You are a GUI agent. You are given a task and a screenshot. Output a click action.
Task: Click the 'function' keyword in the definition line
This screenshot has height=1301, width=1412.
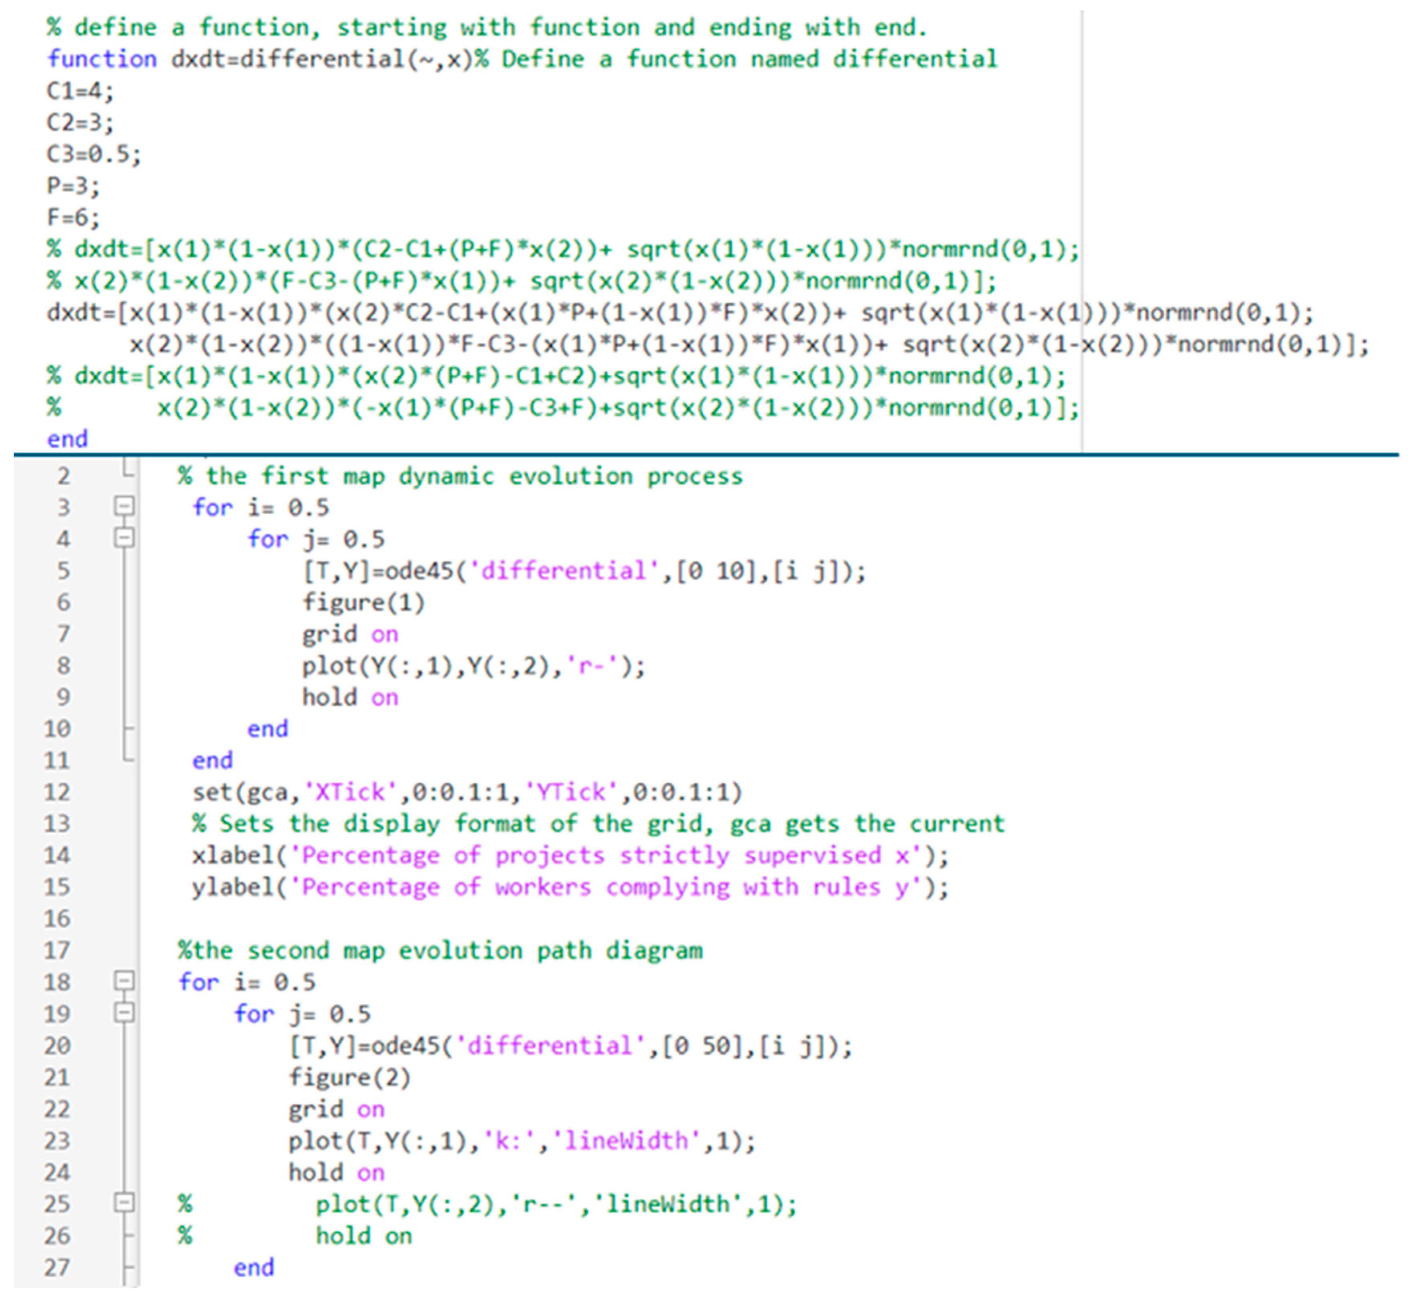pyautogui.click(x=102, y=59)
